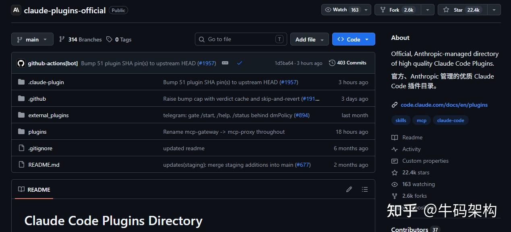511x232 pixels.
Task: Show commit status via the checkmark icon
Action: [x=240, y=63]
